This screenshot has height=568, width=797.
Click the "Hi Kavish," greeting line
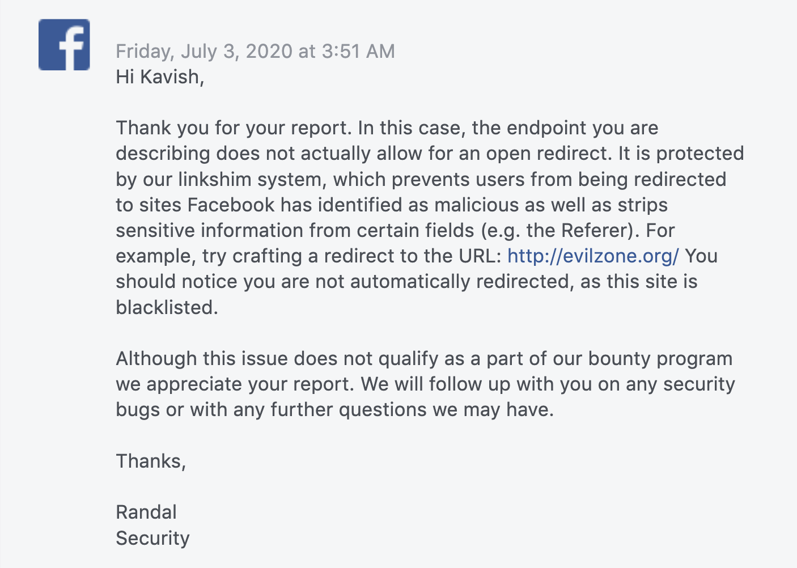(160, 77)
